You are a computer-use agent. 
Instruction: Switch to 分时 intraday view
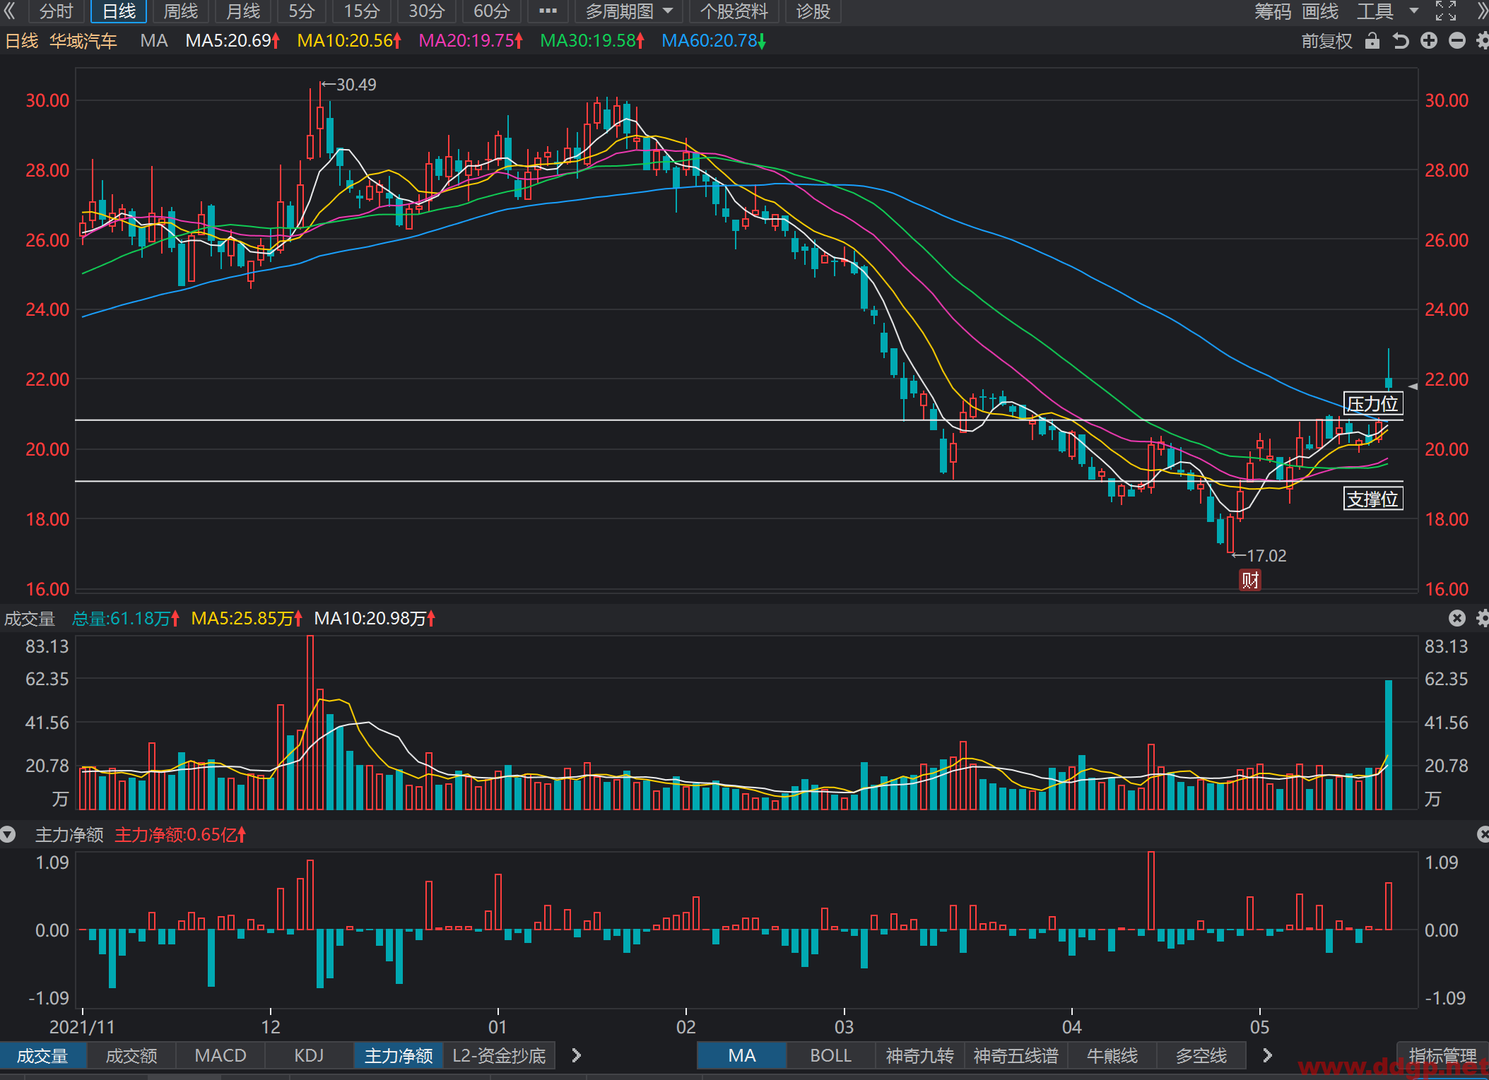point(56,11)
